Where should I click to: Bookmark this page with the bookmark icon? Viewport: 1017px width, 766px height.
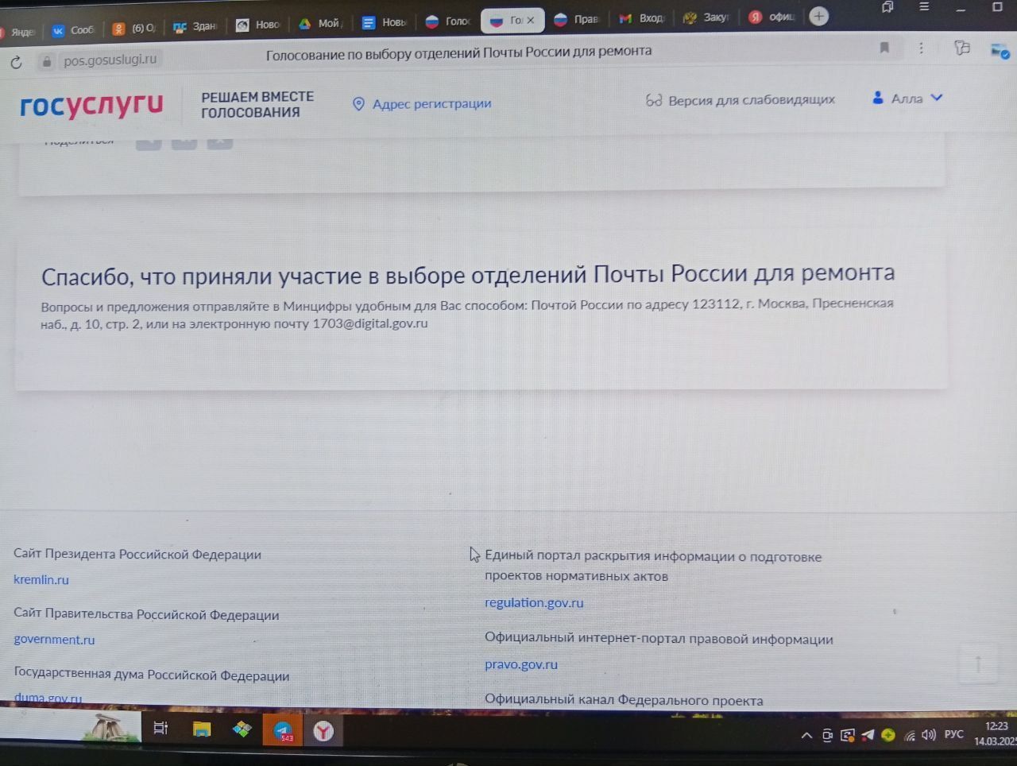point(884,48)
